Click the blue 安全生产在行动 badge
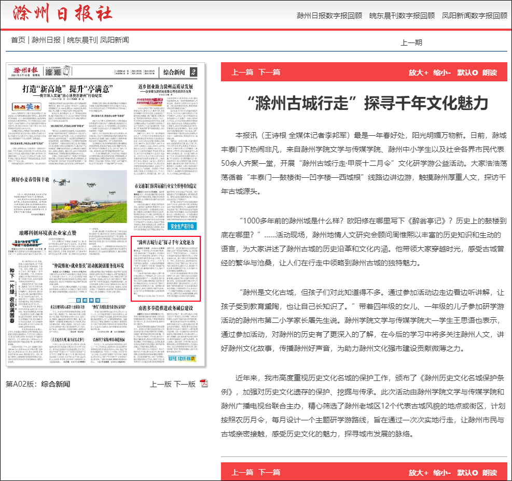The image size is (512, 481). pyautogui.click(x=182, y=226)
